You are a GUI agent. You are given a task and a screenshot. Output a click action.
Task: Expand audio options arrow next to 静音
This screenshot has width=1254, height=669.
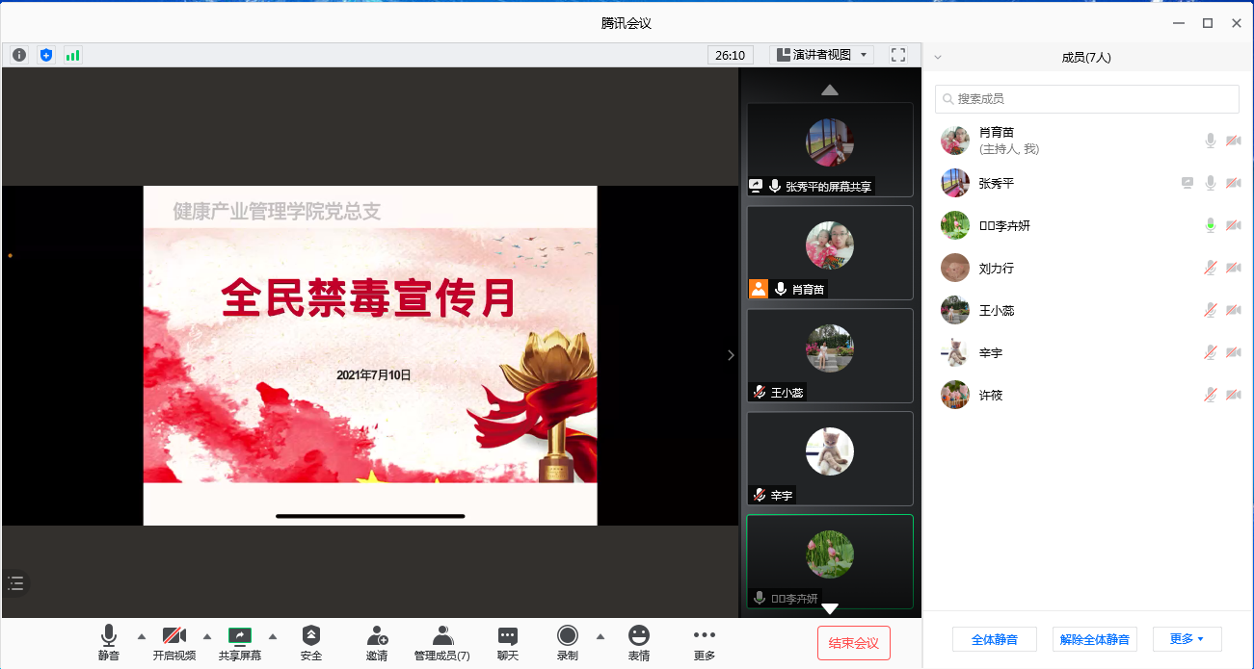[x=142, y=636]
